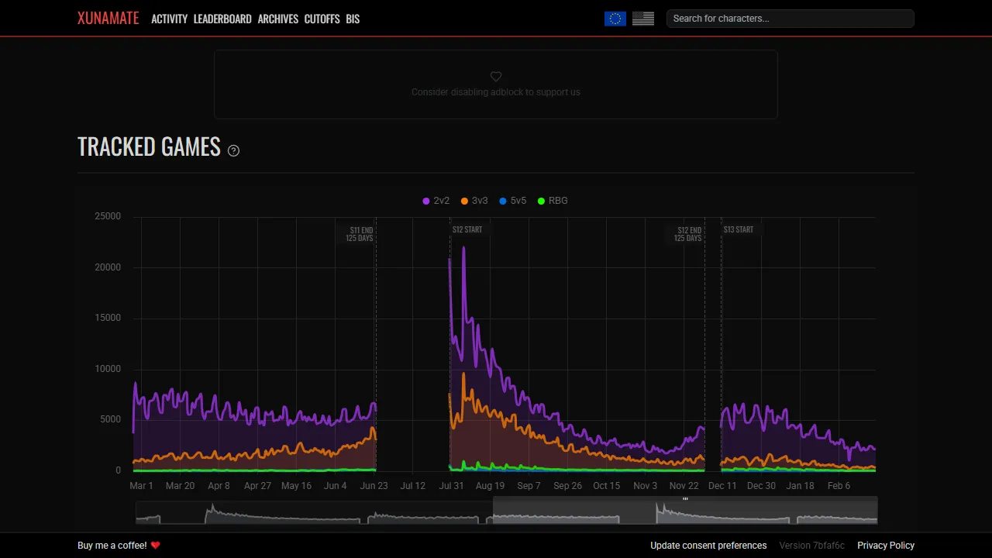
Task: Open the ARCHIVES menu item
Action: pyautogui.click(x=277, y=19)
